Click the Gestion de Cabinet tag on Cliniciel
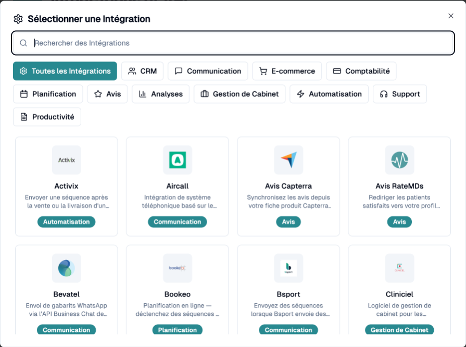466x347 pixels. point(399,330)
